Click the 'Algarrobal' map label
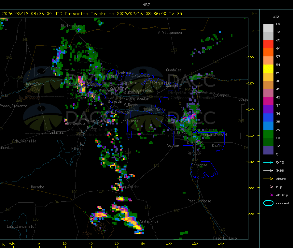Viewport: 293px width, 248px height. coord(143,90)
